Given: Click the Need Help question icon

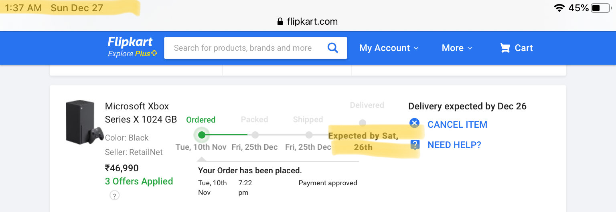Looking at the screenshot, I should tap(415, 145).
